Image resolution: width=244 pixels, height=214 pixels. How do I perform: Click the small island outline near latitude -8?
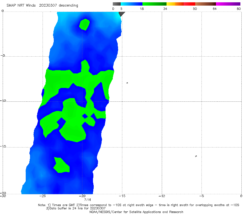pos(127,83)
